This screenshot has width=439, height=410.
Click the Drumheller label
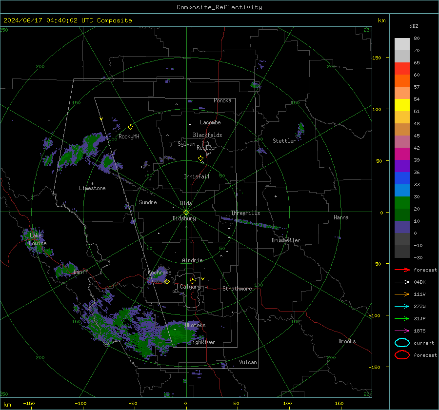286,240
